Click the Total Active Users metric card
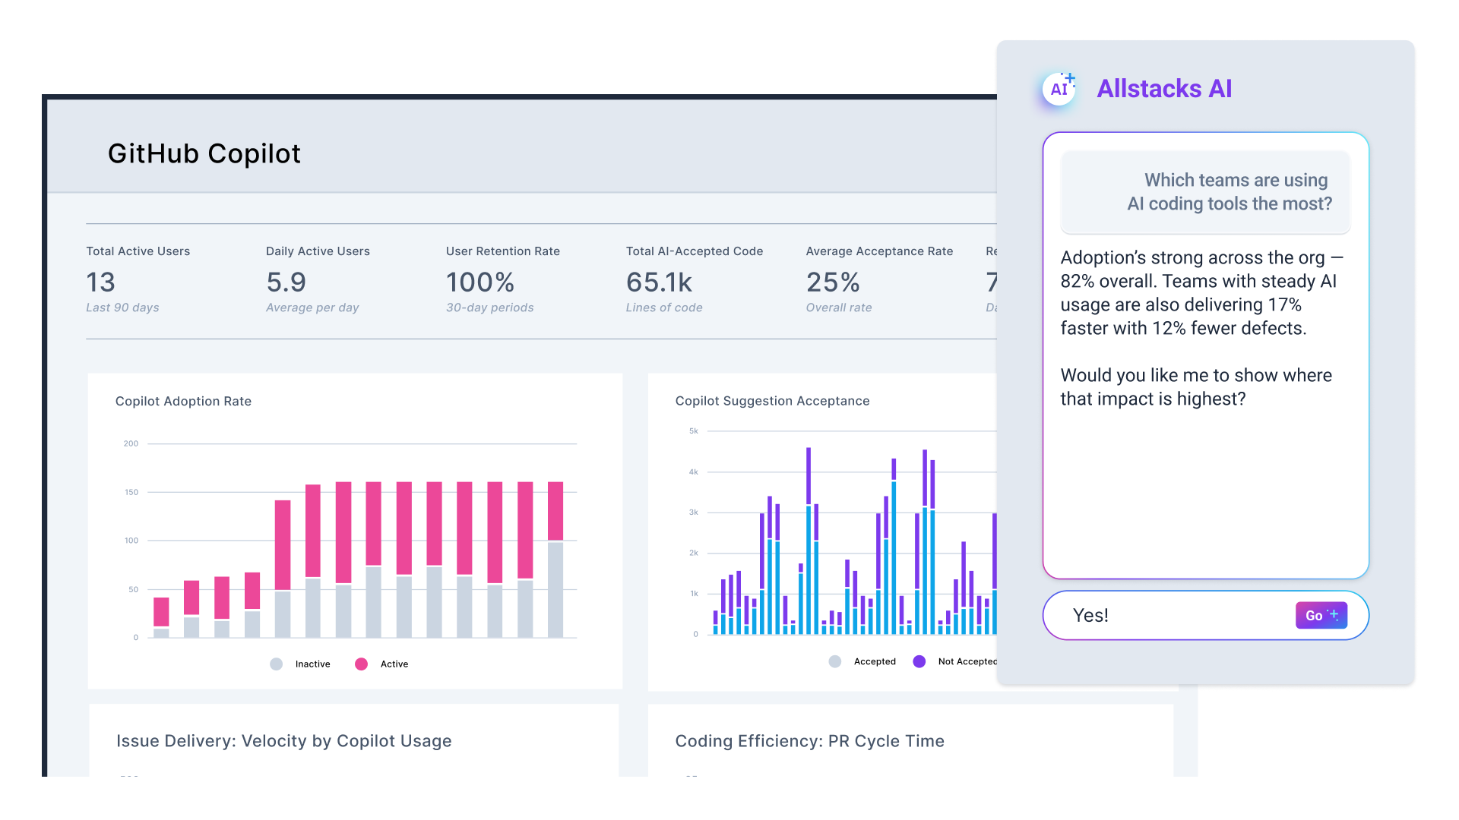The width and height of the screenshot is (1459, 820). click(138, 279)
